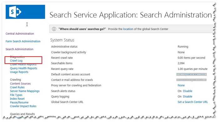
Task: Open Farm Search Administration
Action: pyautogui.click(x=23, y=41)
